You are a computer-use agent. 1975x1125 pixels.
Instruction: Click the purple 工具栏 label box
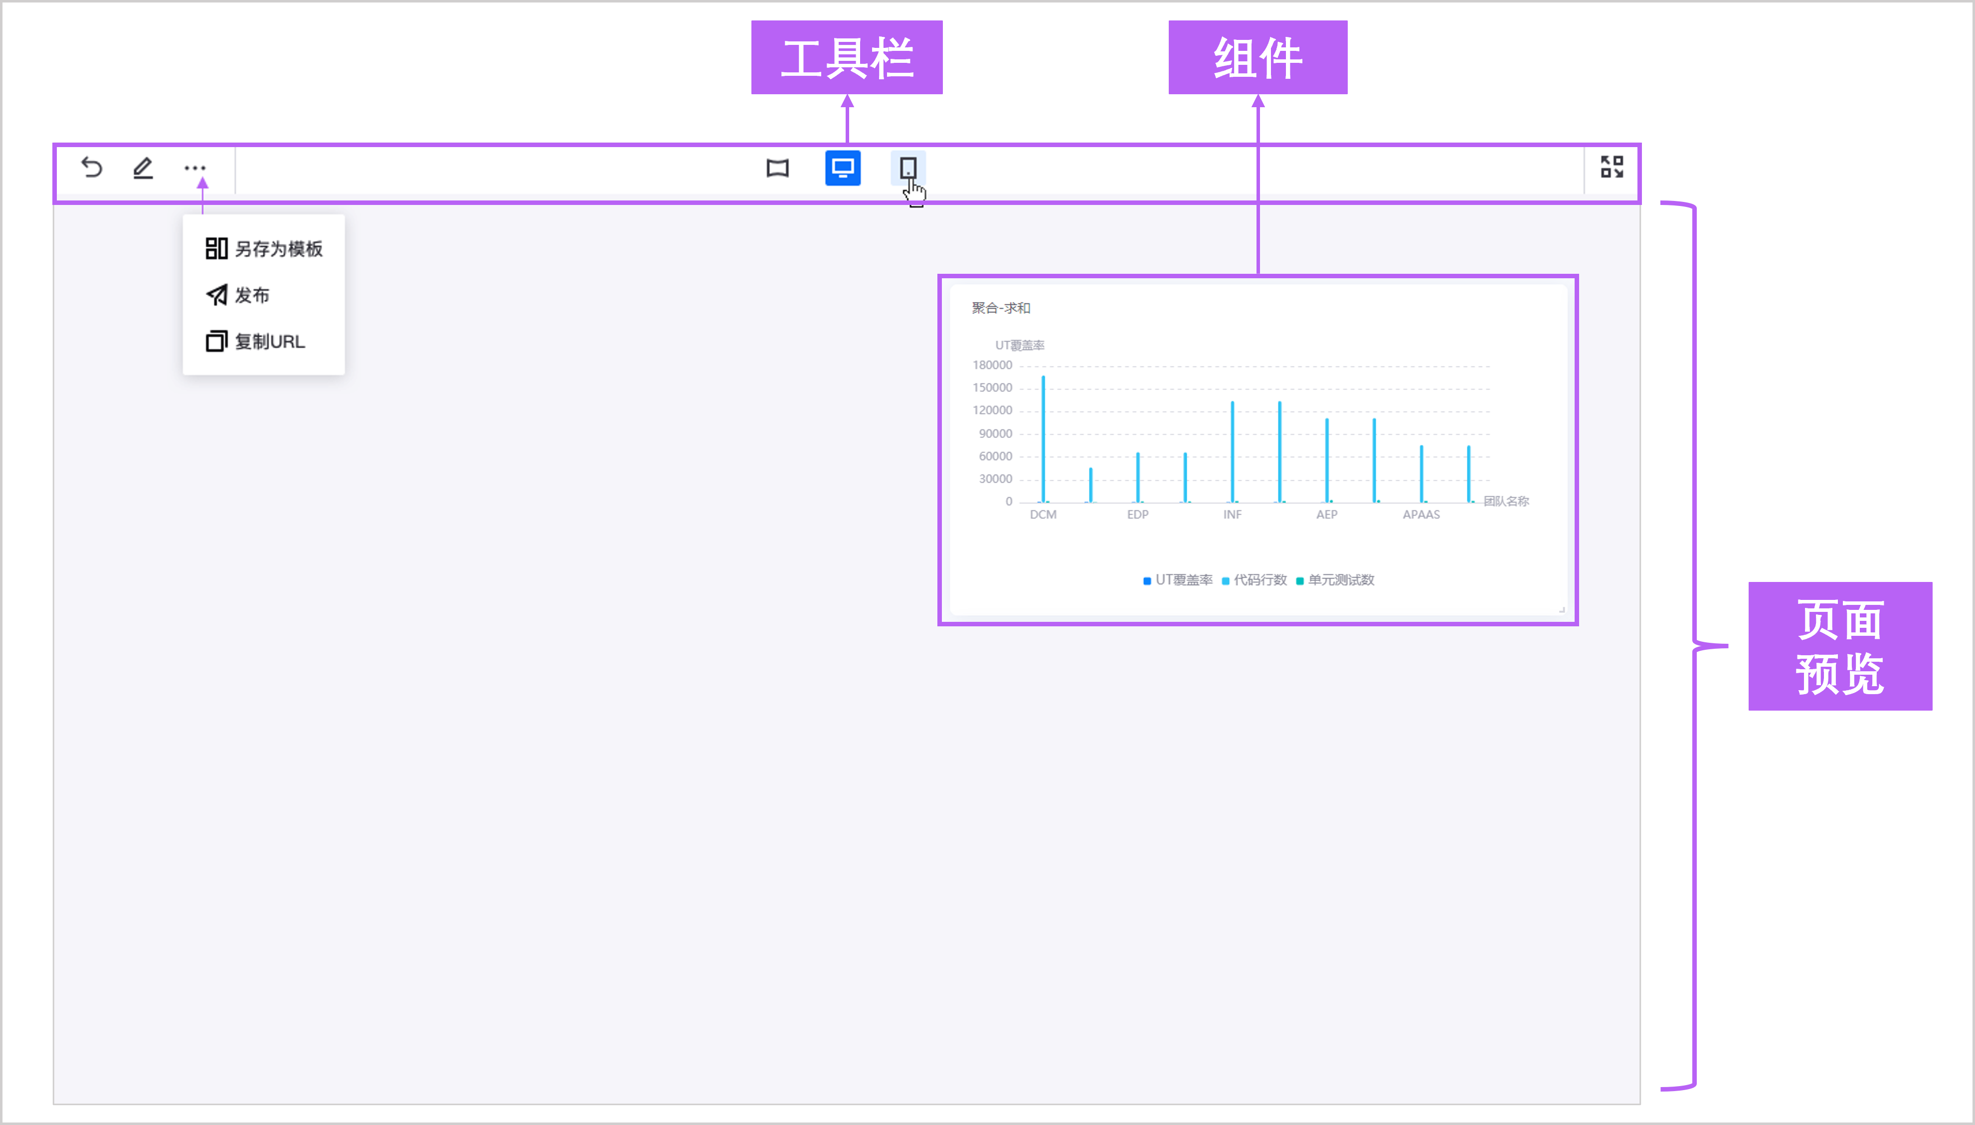click(847, 58)
